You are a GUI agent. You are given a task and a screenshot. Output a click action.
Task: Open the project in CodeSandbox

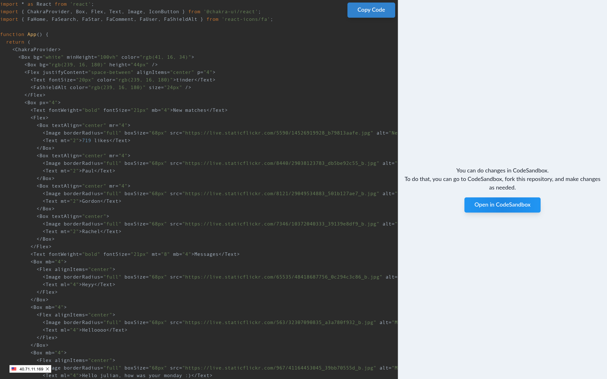[502, 205]
